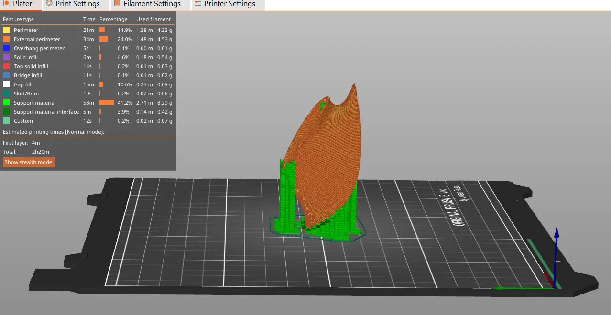Toggle the Overhang perimeter blue swatch
The image size is (611, 315).
click(6, 48)
